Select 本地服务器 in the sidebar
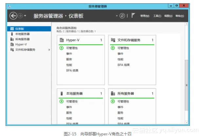This screenshot has width=202, height=137. click(x=29, y=34)
